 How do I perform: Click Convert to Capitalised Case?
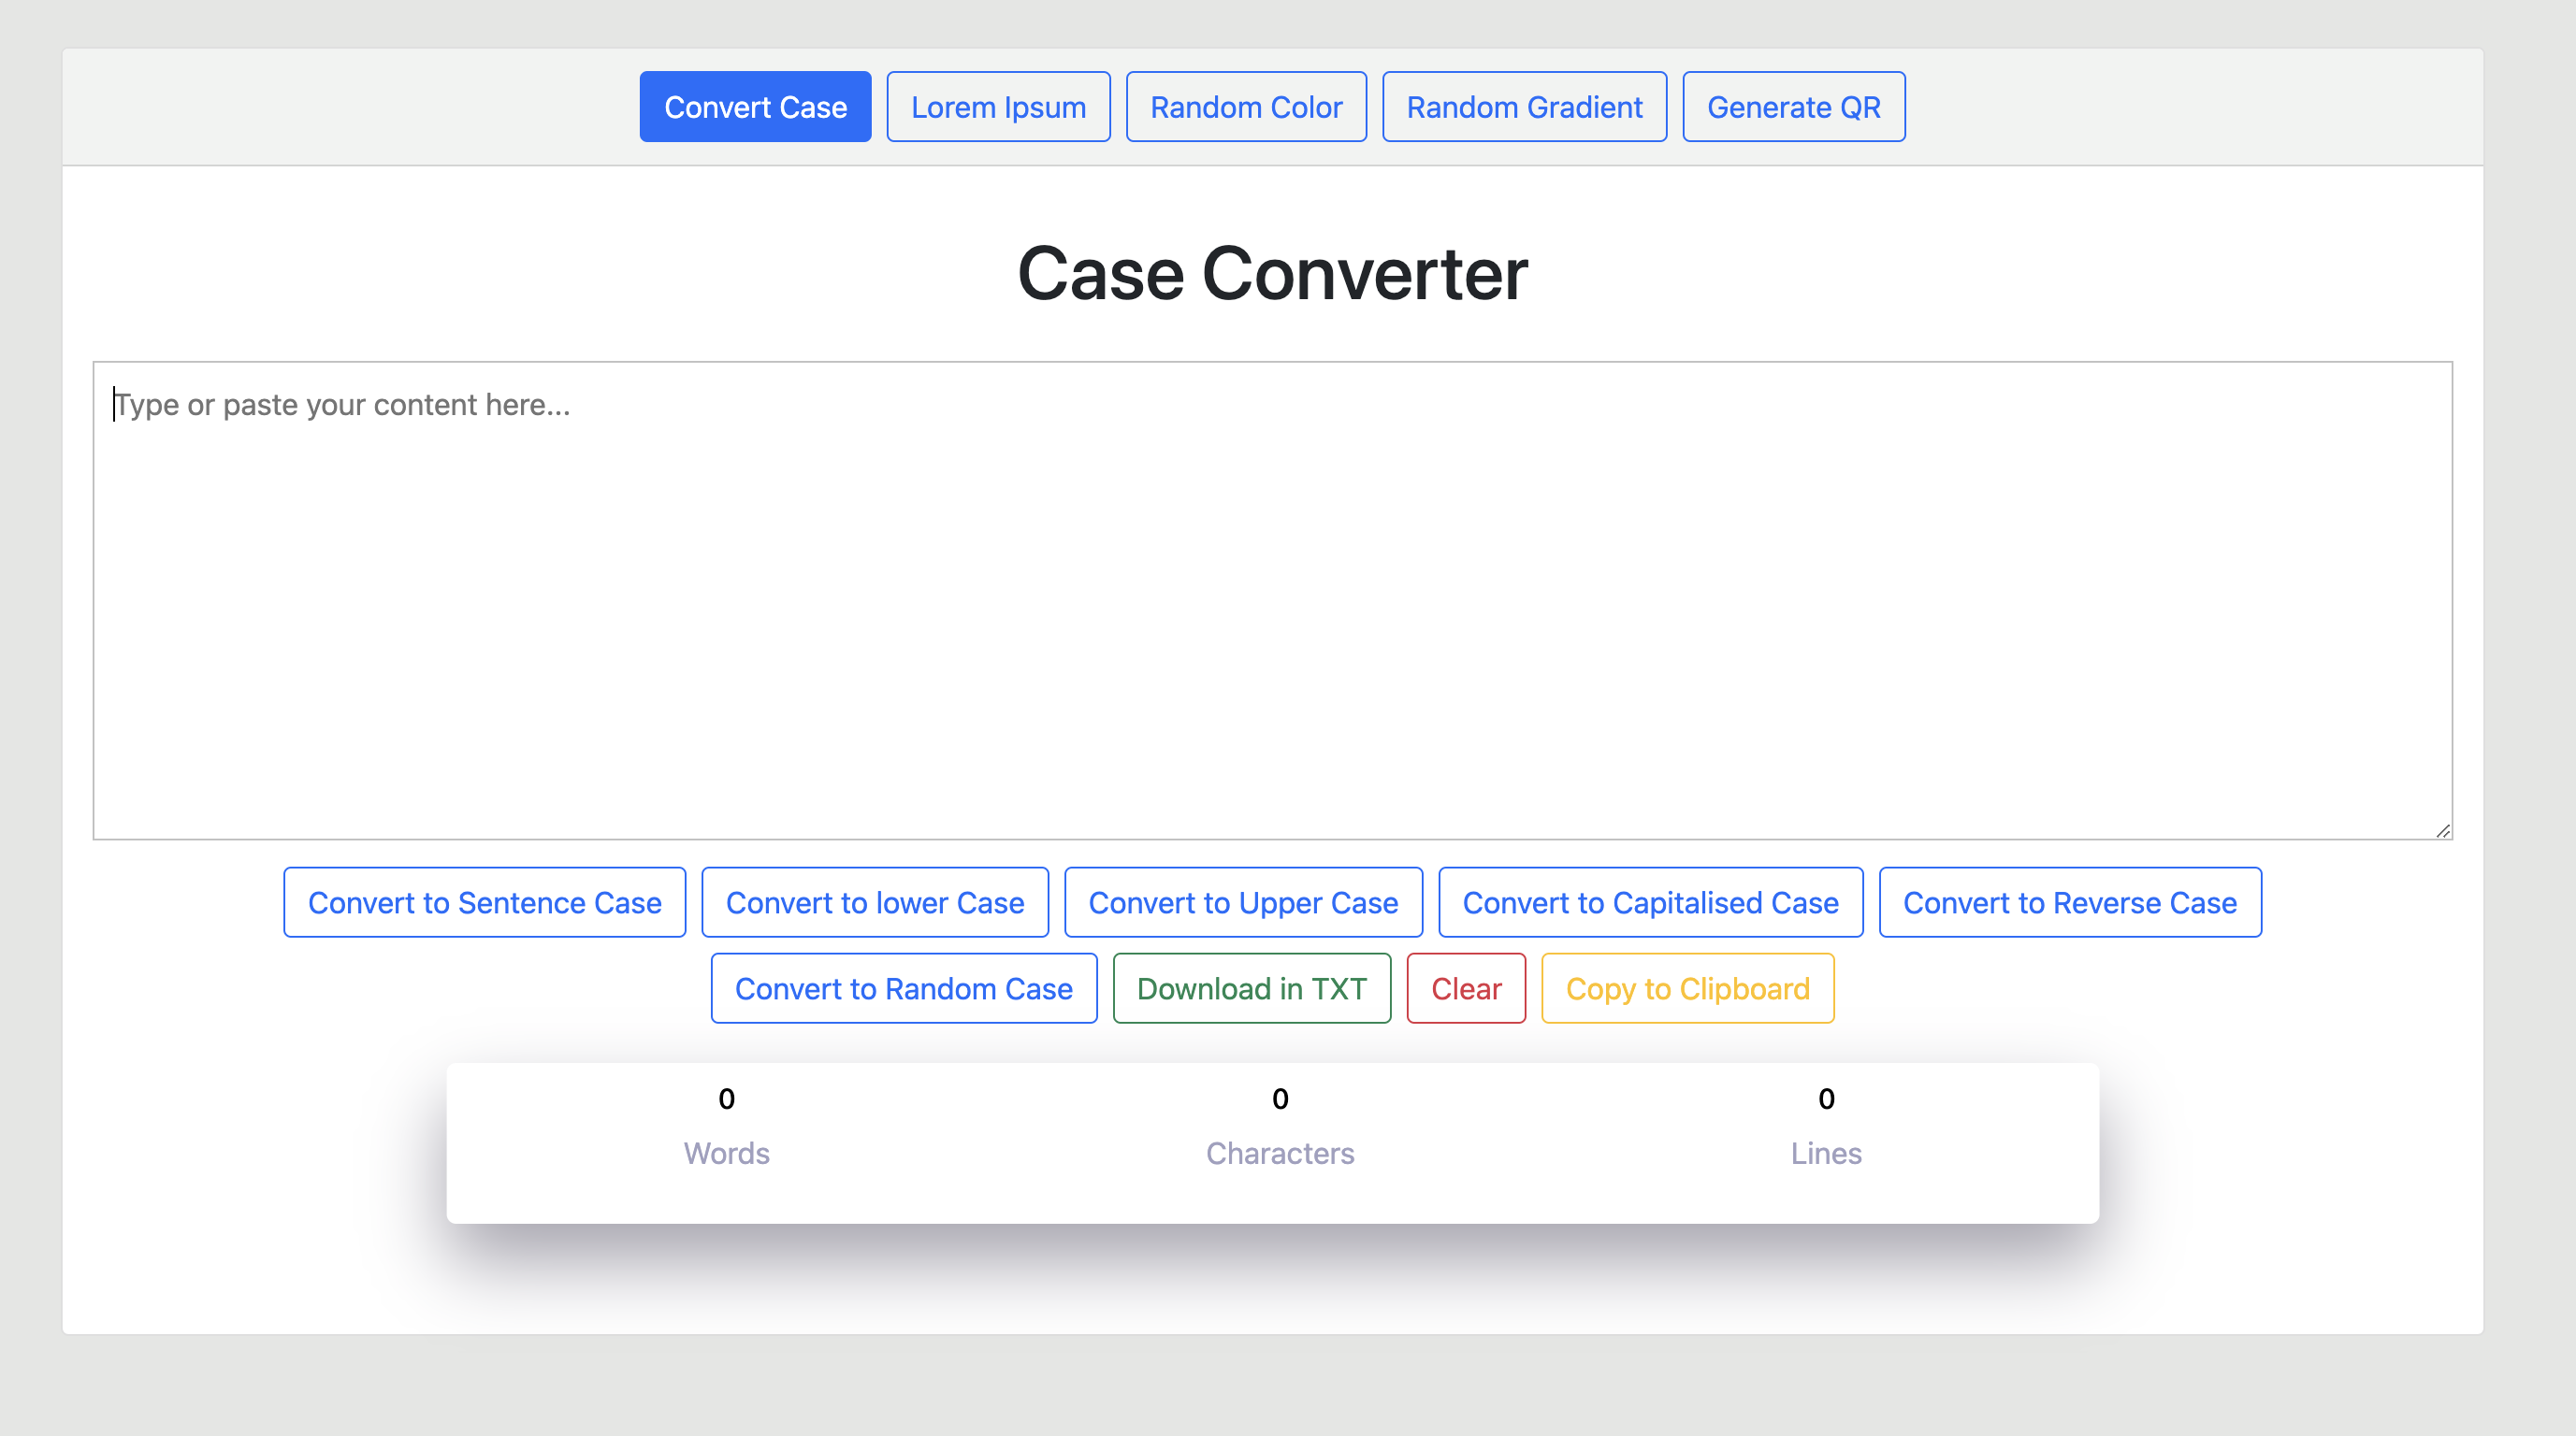point(1649,902)
